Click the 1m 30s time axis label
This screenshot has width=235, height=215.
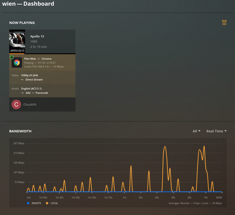[x=76, y=198]
